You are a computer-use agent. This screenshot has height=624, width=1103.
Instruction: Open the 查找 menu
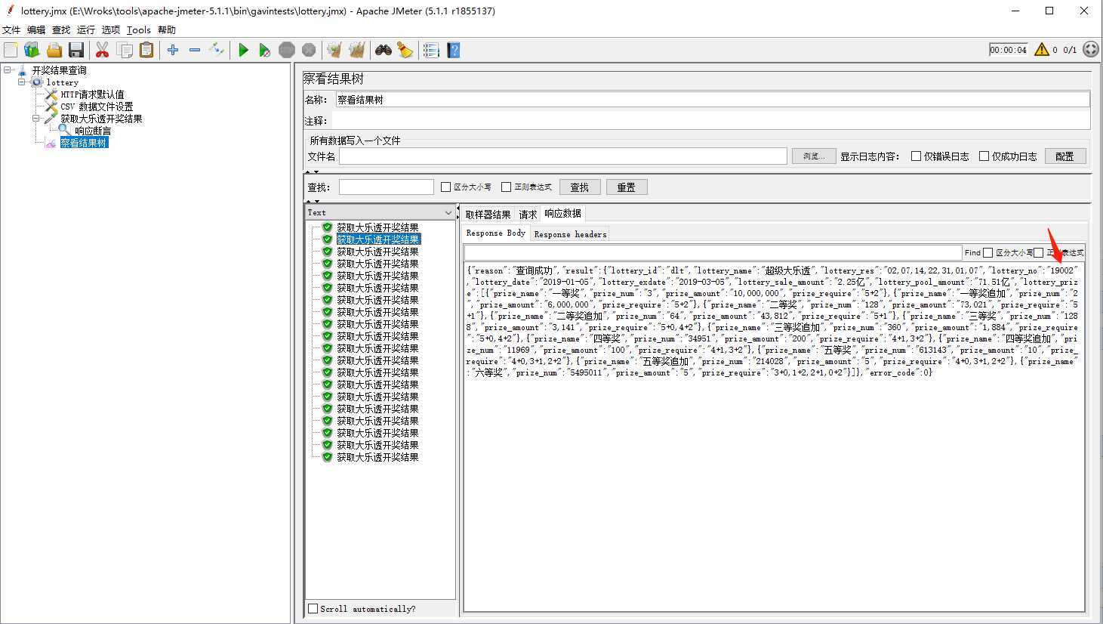[61, 30]
